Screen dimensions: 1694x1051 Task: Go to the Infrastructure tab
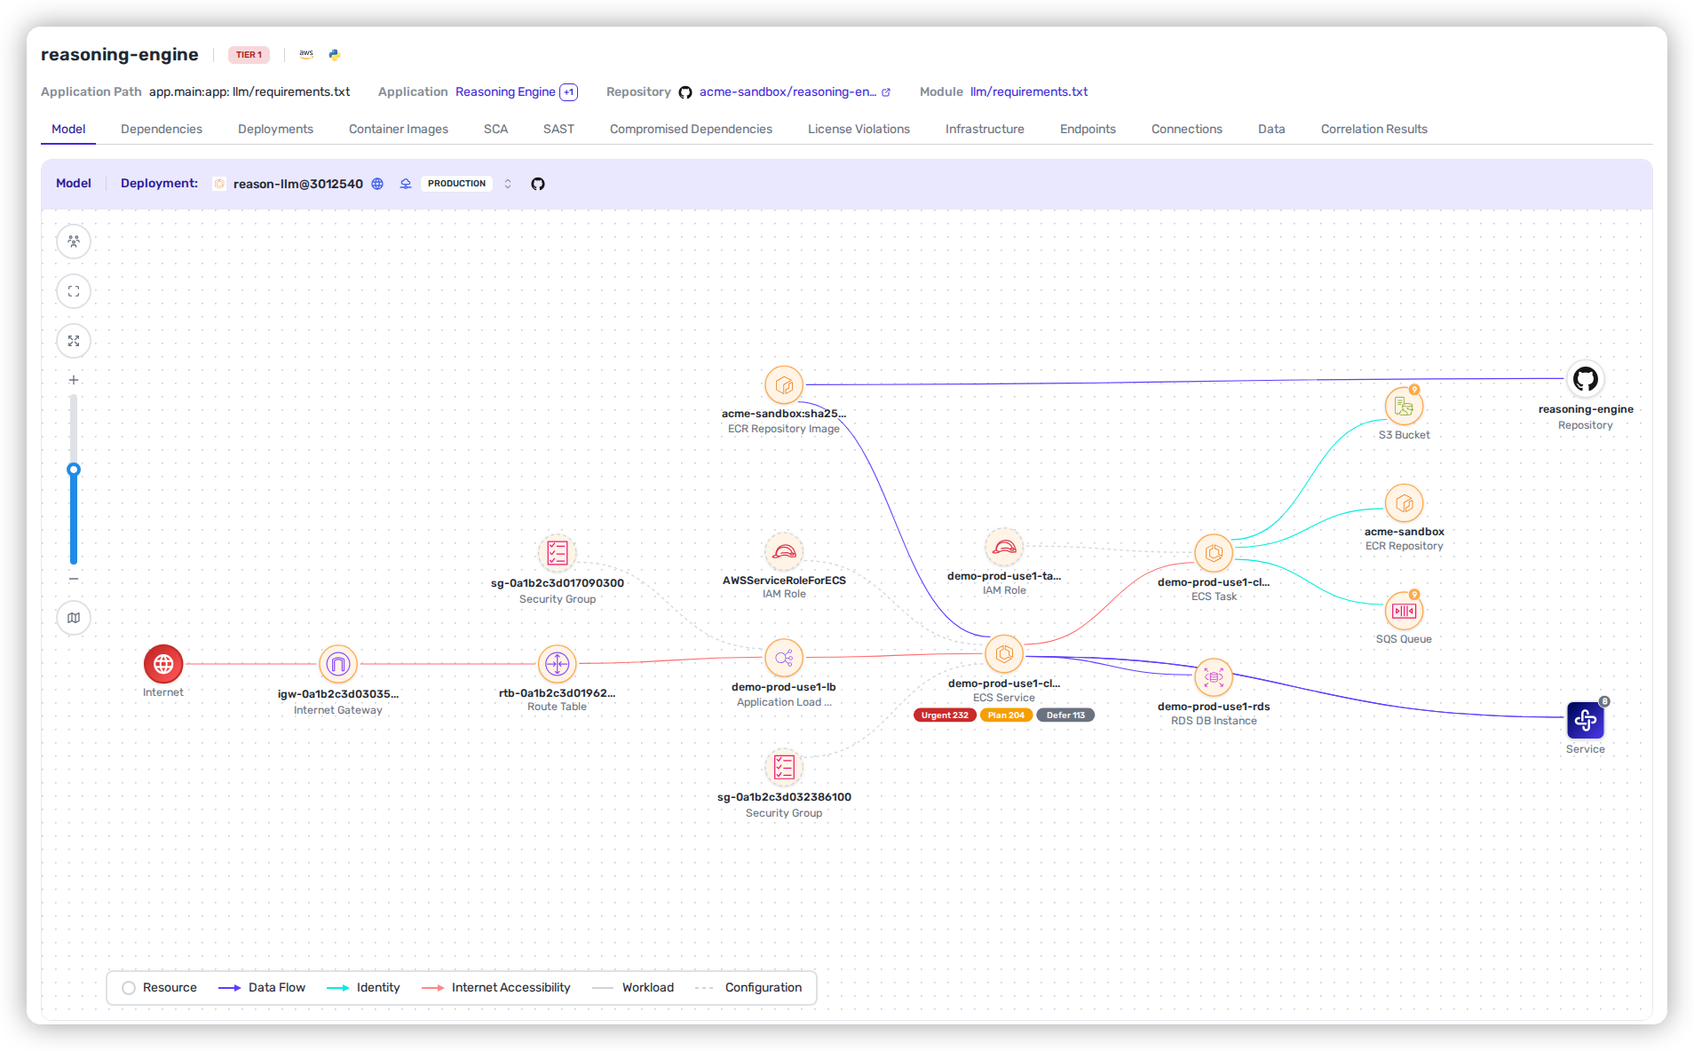[985, 129]
